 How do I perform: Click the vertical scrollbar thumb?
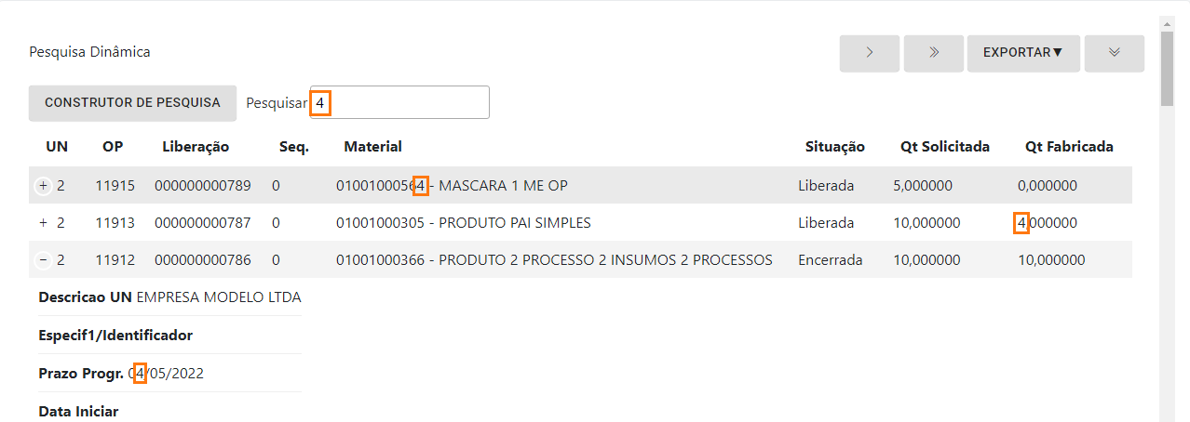point(1167,70)
